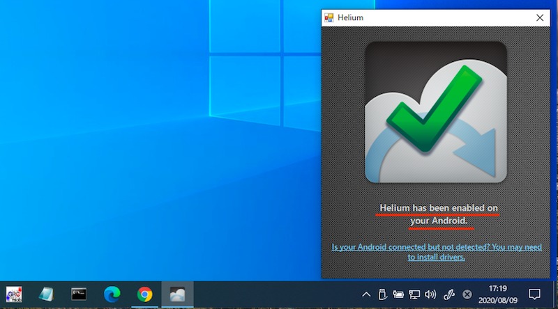Click the large green checkmark Helium logo
Viewport: 558px width, 309px height.
(435, 111)
